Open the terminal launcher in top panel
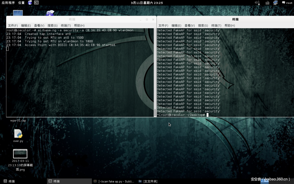The image size is (294, 184). pyautogui.click(x=37, y=3)
